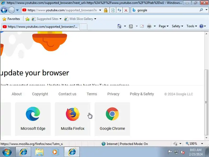Click the Compatibility View icon
This screenshot has width=209, height=157.
coord(113,10)
